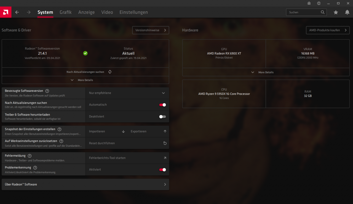The height and width of the screenshot is (204, 353).
Task: Click the Exportieren up arrow icon
Action: [165, 131]
